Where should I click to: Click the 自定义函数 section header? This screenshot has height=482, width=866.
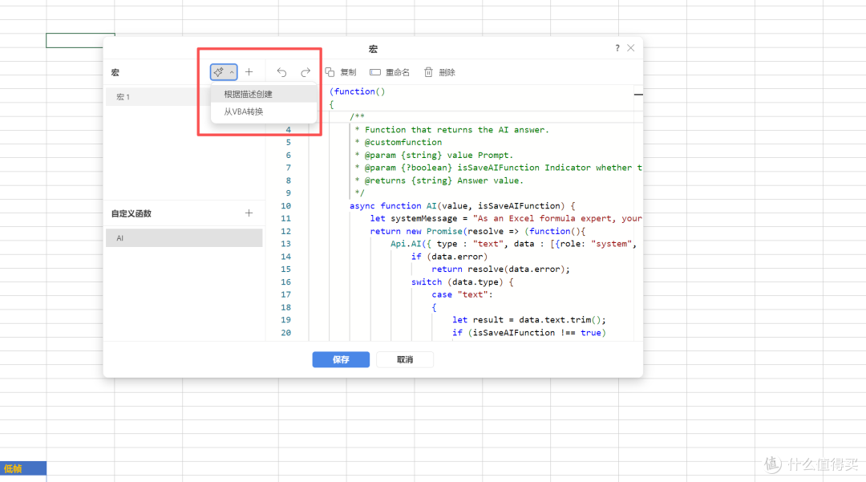tap(132, 213)
